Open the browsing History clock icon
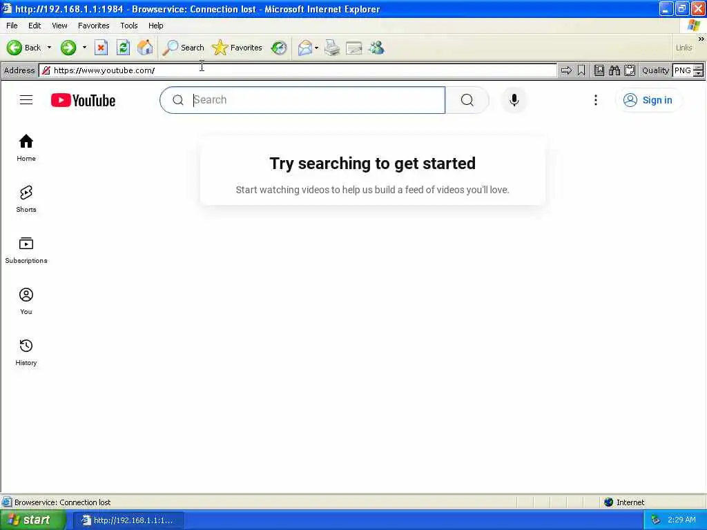The height and width of the screenshot is (530, 707). 279,48
